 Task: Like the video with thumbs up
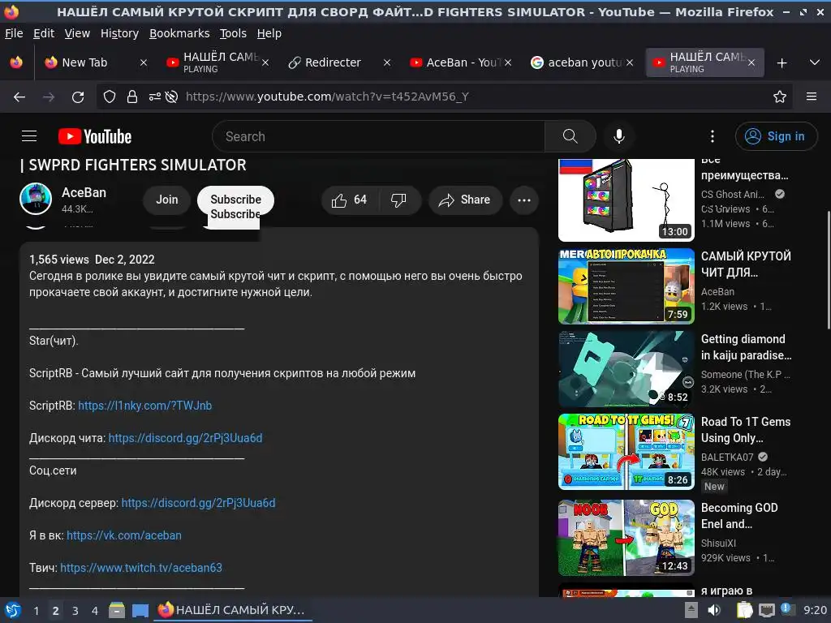click(350, 200)
